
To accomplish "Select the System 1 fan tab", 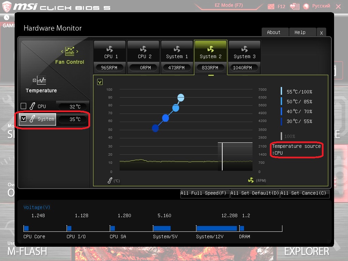I will pyautogui.click(x=177, y=57).
